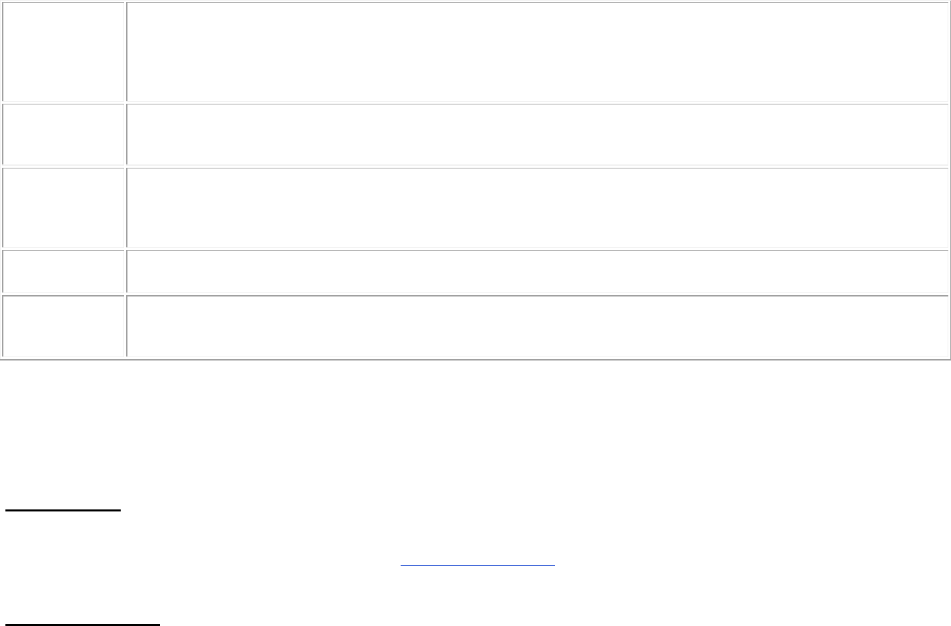The image size is (951, 626).
Task: Click the last table row's wide right cell
Action: click(x=538, y=326)
